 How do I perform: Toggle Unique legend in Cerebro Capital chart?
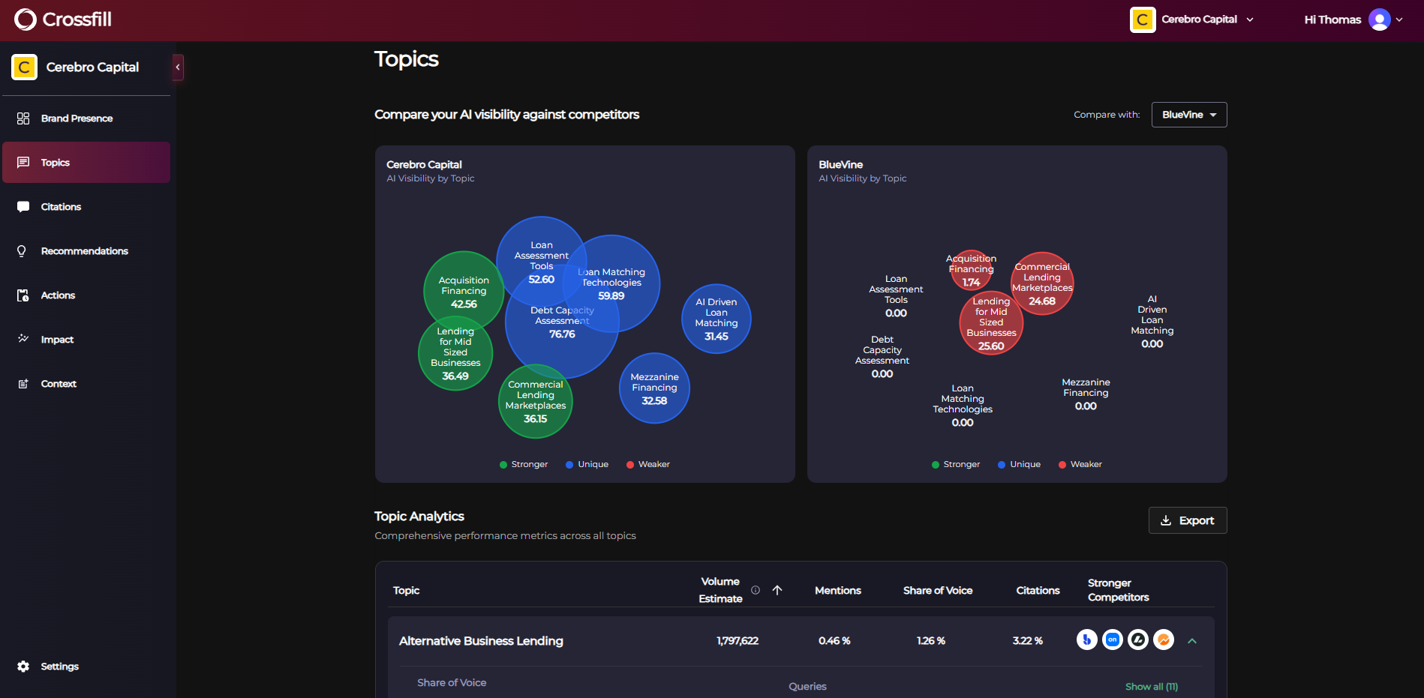click(x=587, y=465)
